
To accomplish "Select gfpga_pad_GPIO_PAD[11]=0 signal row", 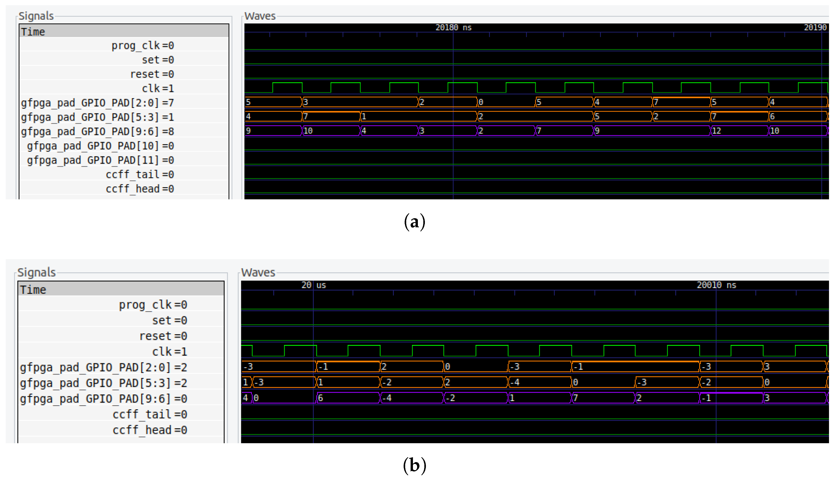I will coord(100,160).
